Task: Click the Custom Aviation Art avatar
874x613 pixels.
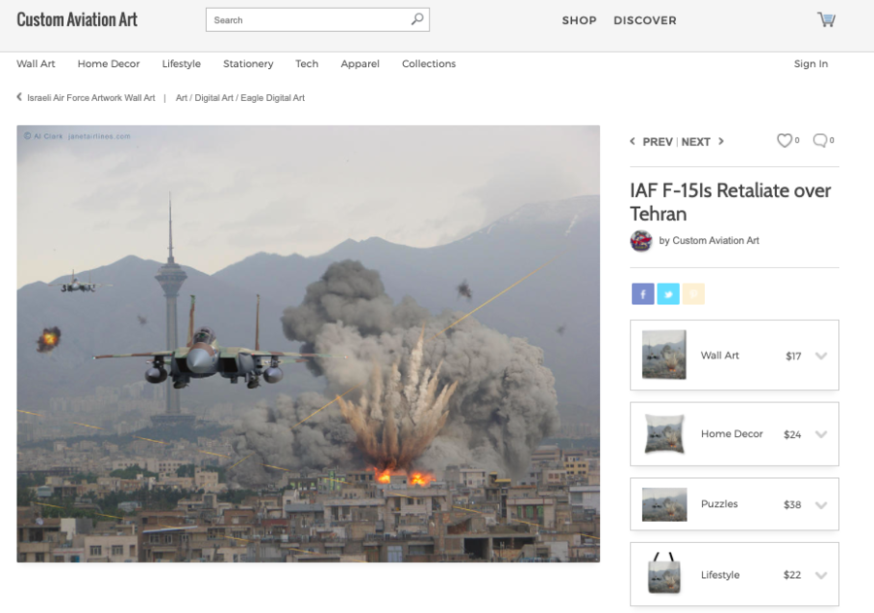Action: click(641, 241)
